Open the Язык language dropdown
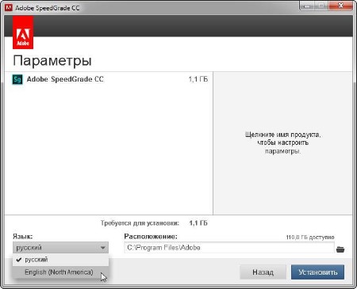This screenshot has height=289, width=357. [60, 248]
